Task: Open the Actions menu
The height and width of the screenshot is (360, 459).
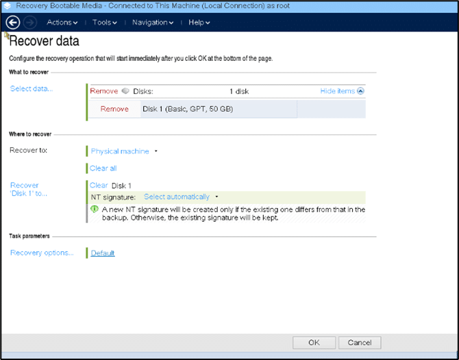Action: (x=62, y=23)
